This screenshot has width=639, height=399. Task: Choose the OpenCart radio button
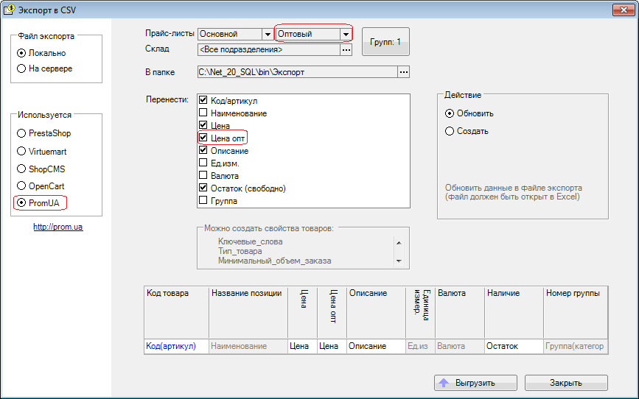point(21,186)
